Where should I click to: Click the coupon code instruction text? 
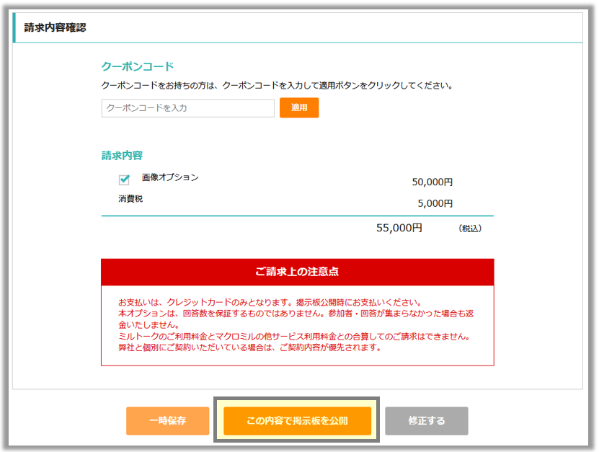click(x=277, y=85)
